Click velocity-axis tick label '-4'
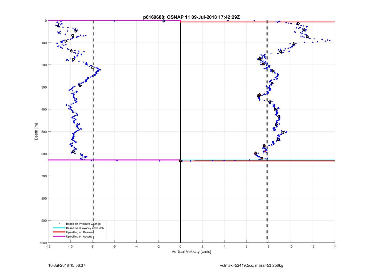This screenshot has width=370, height=273. 136,247
